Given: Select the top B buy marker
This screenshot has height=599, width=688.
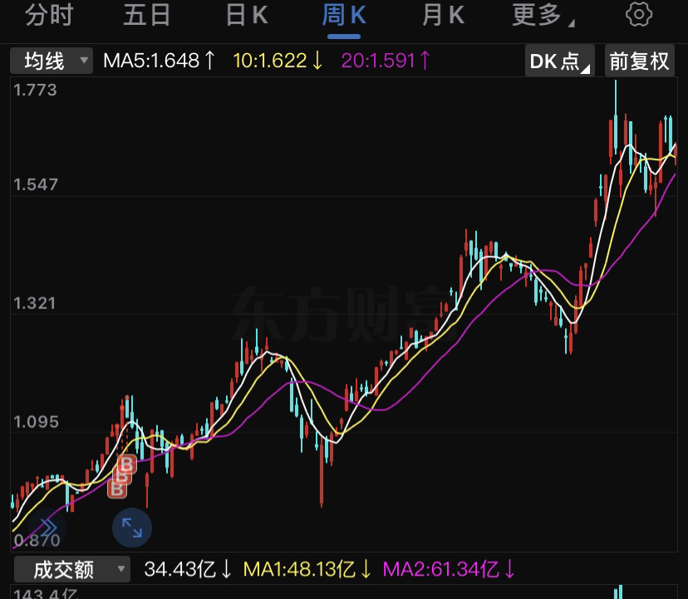Looking at the screenshot, I should pos(127,464).
